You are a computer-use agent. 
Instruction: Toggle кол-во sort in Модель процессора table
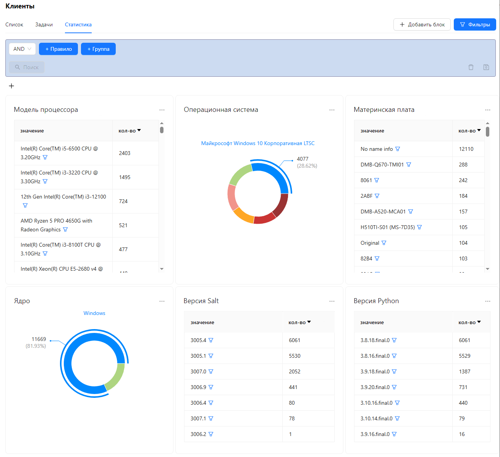point(129,131)
